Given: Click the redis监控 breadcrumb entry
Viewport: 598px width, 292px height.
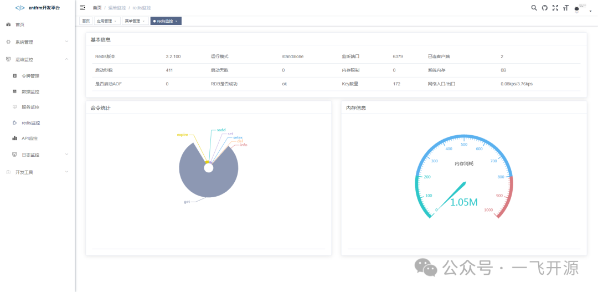Looking at the screenshot, I should (142, 8).
